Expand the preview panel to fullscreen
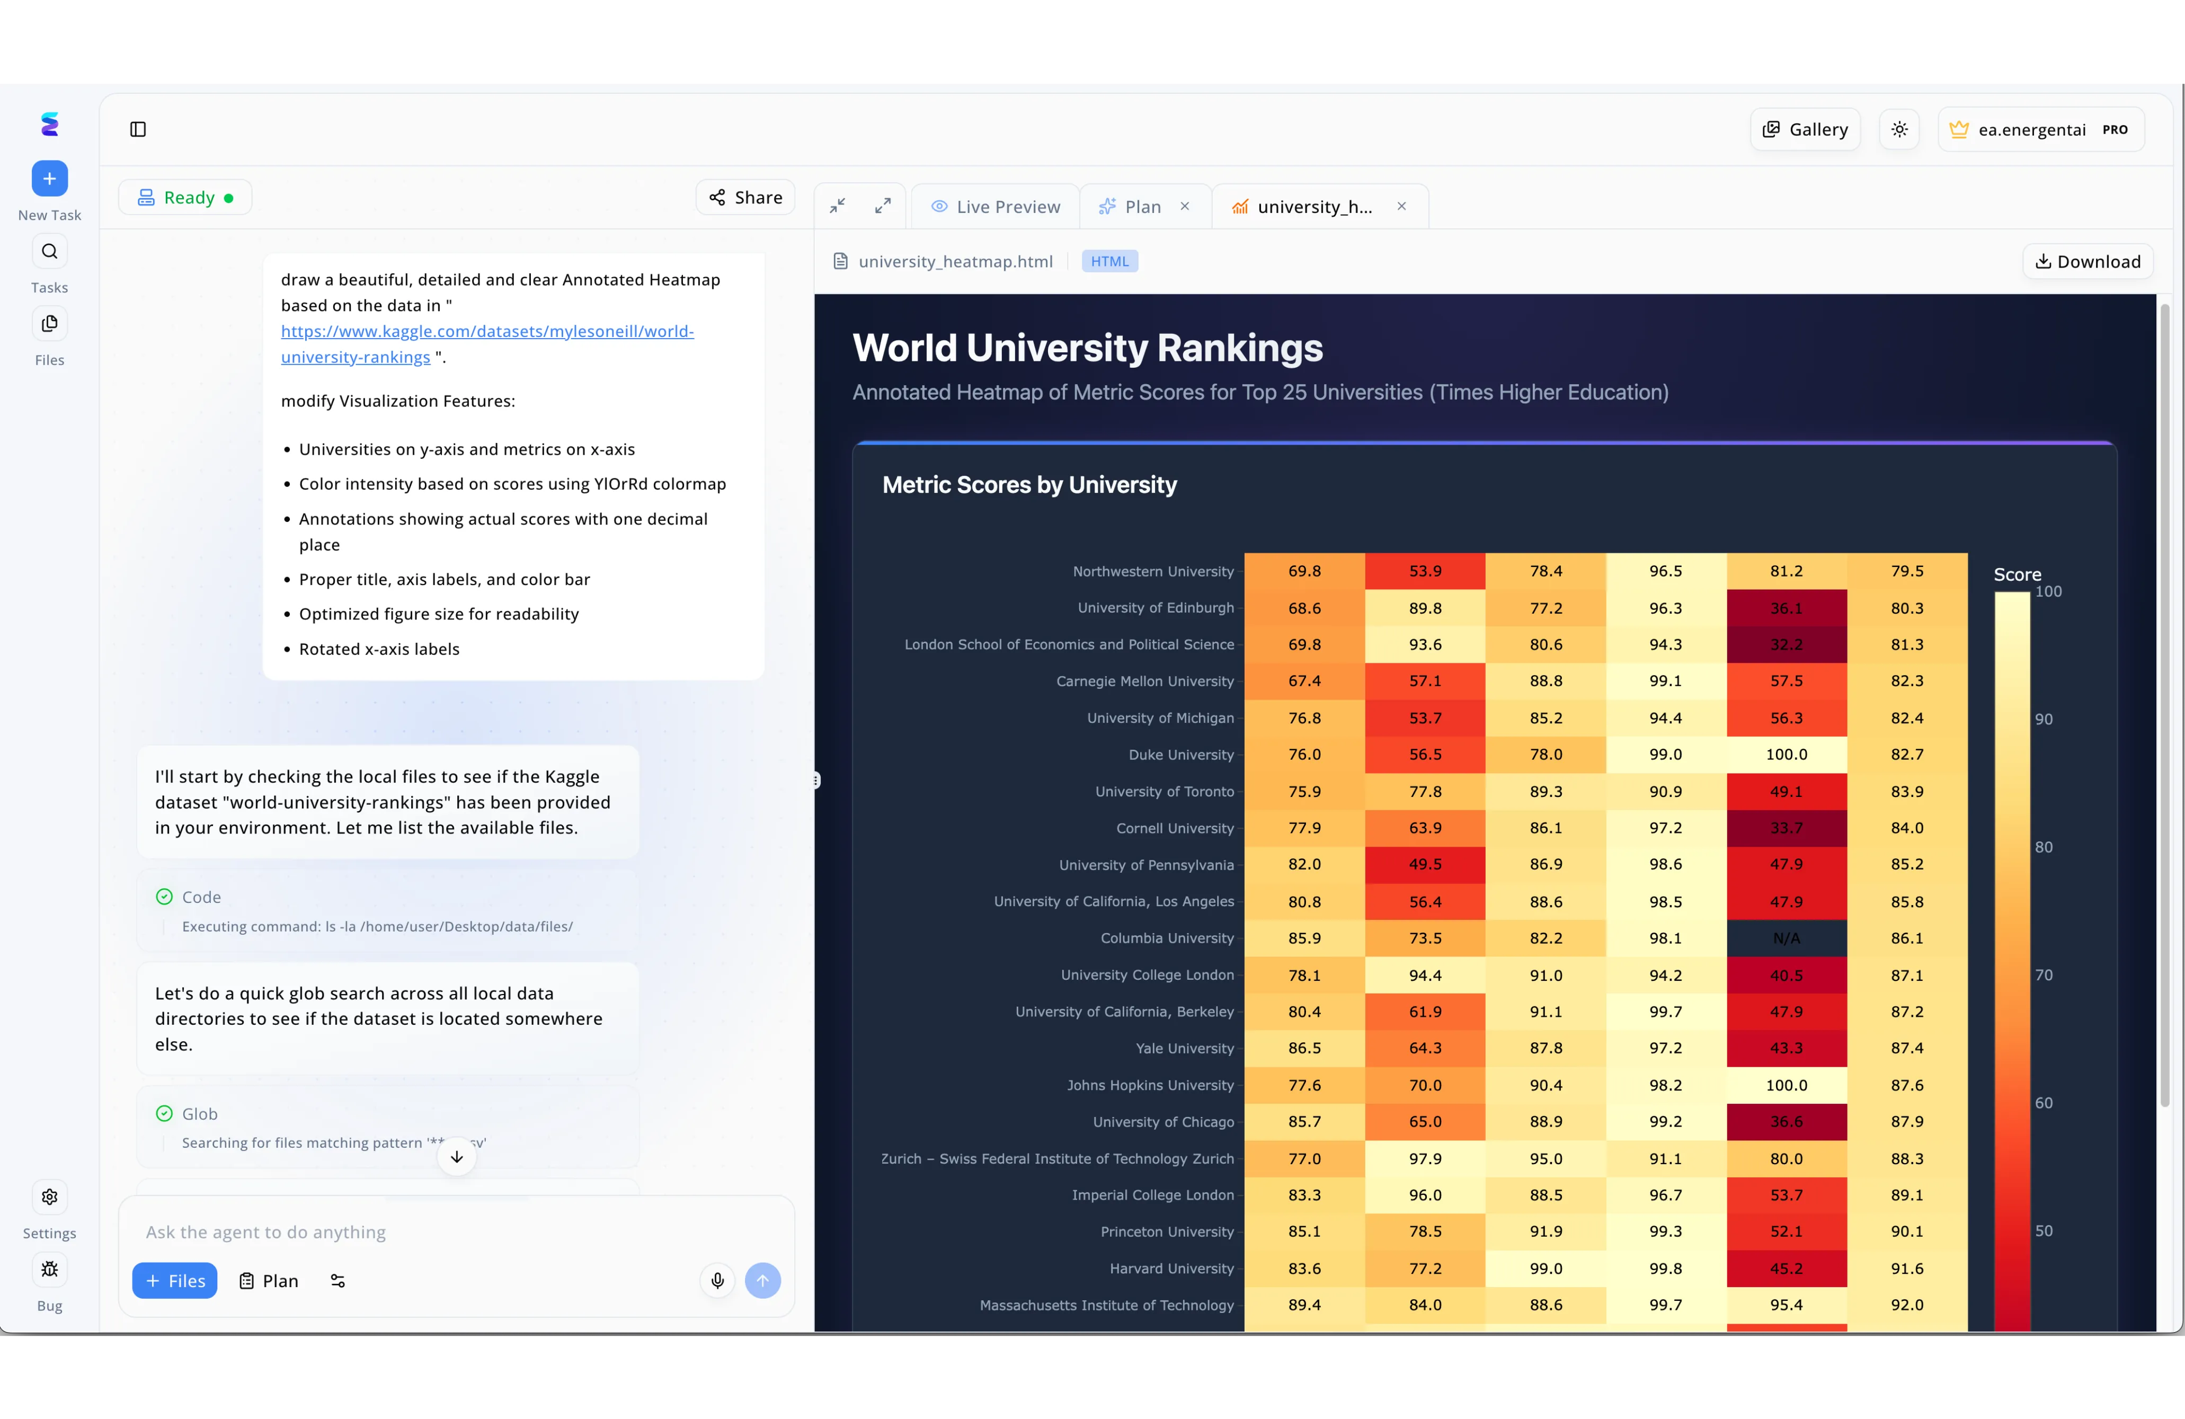 tap(882, 206)
